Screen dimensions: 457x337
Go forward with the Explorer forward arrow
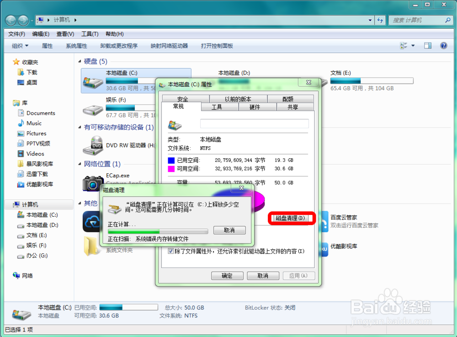[x=23, y=20]
